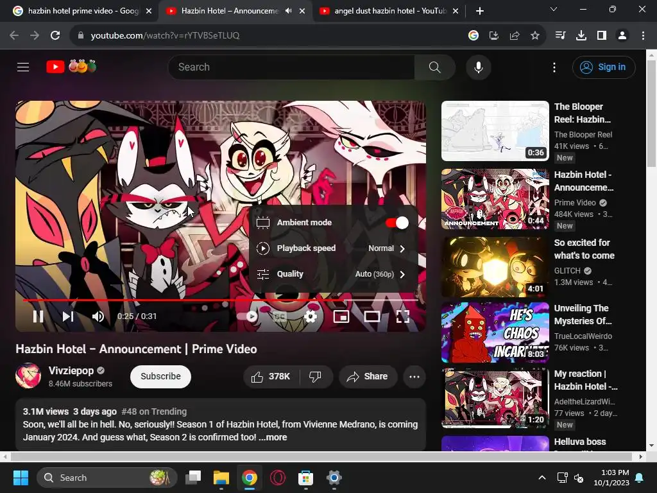Viewport: 657px width, 493px height.
Task: Open Quality submenu
Action: coord(333,274)
